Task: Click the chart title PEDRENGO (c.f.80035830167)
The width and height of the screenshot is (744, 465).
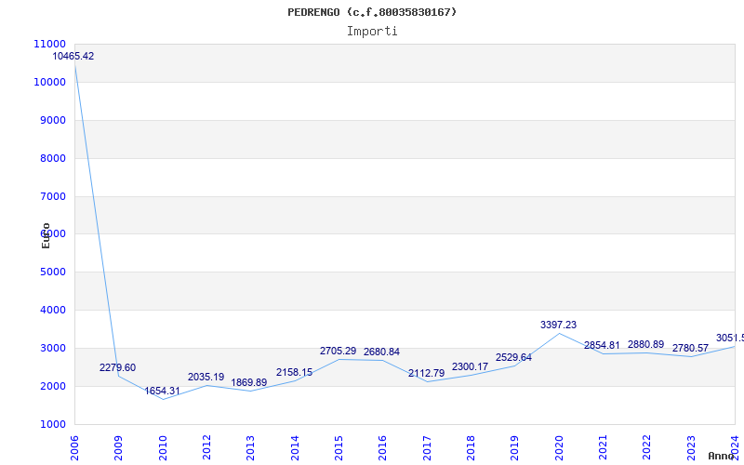Action: (x=372, y=12)
